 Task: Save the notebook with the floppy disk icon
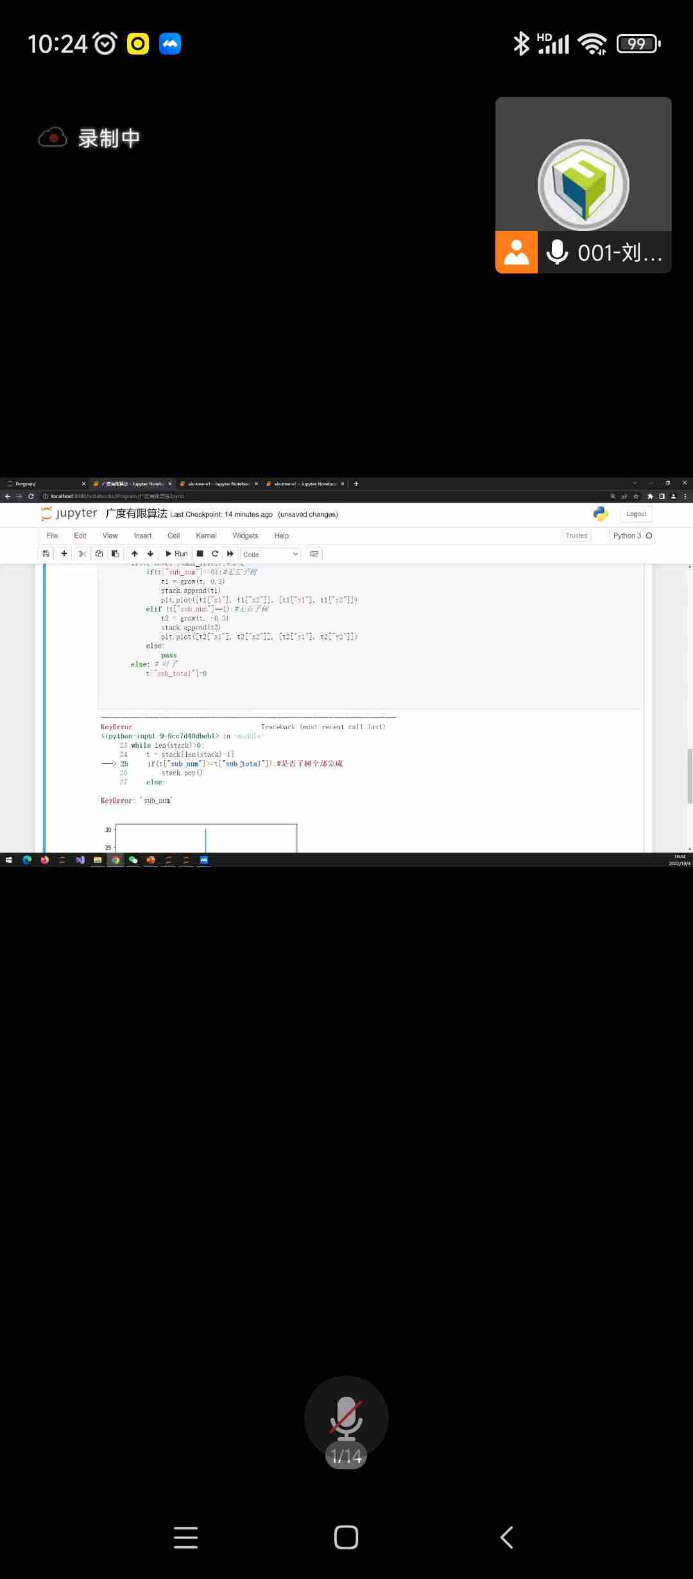click(x=46, y=554)
